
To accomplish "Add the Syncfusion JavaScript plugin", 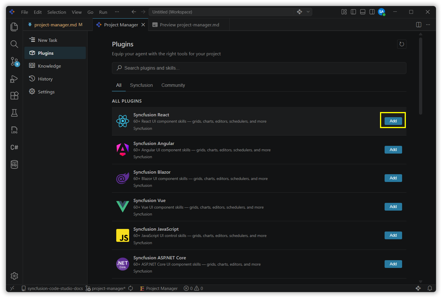I will 393,235.
